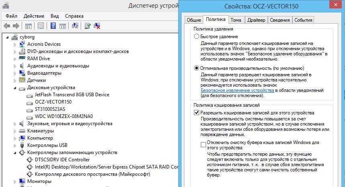The image size is (345, 187).
Task: Expand Видеоадаптеры node arrow
Action: (x=15, y=73)
